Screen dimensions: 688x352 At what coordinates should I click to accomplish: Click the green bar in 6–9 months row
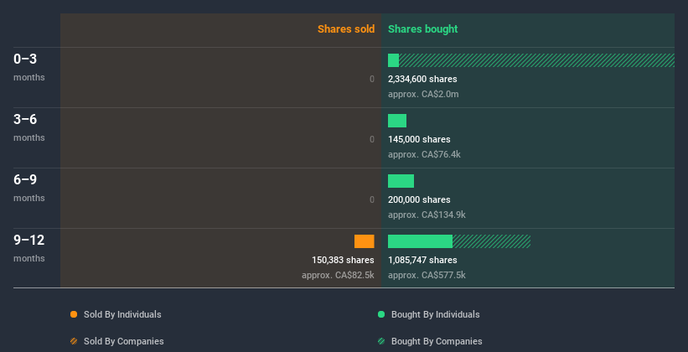401,181
